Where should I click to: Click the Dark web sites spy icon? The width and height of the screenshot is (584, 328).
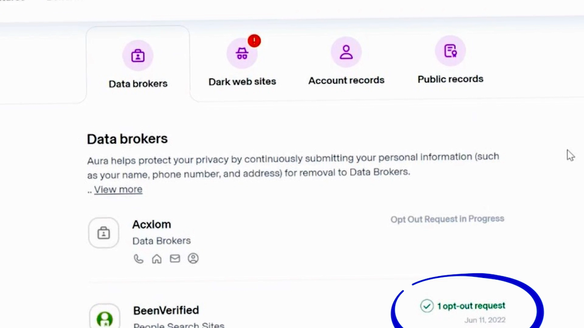pyautogui.click(x=242, y=54)
